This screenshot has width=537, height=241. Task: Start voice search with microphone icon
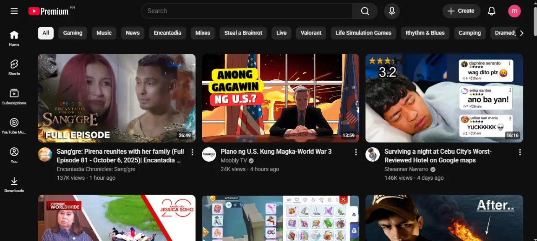pos(392,11)
